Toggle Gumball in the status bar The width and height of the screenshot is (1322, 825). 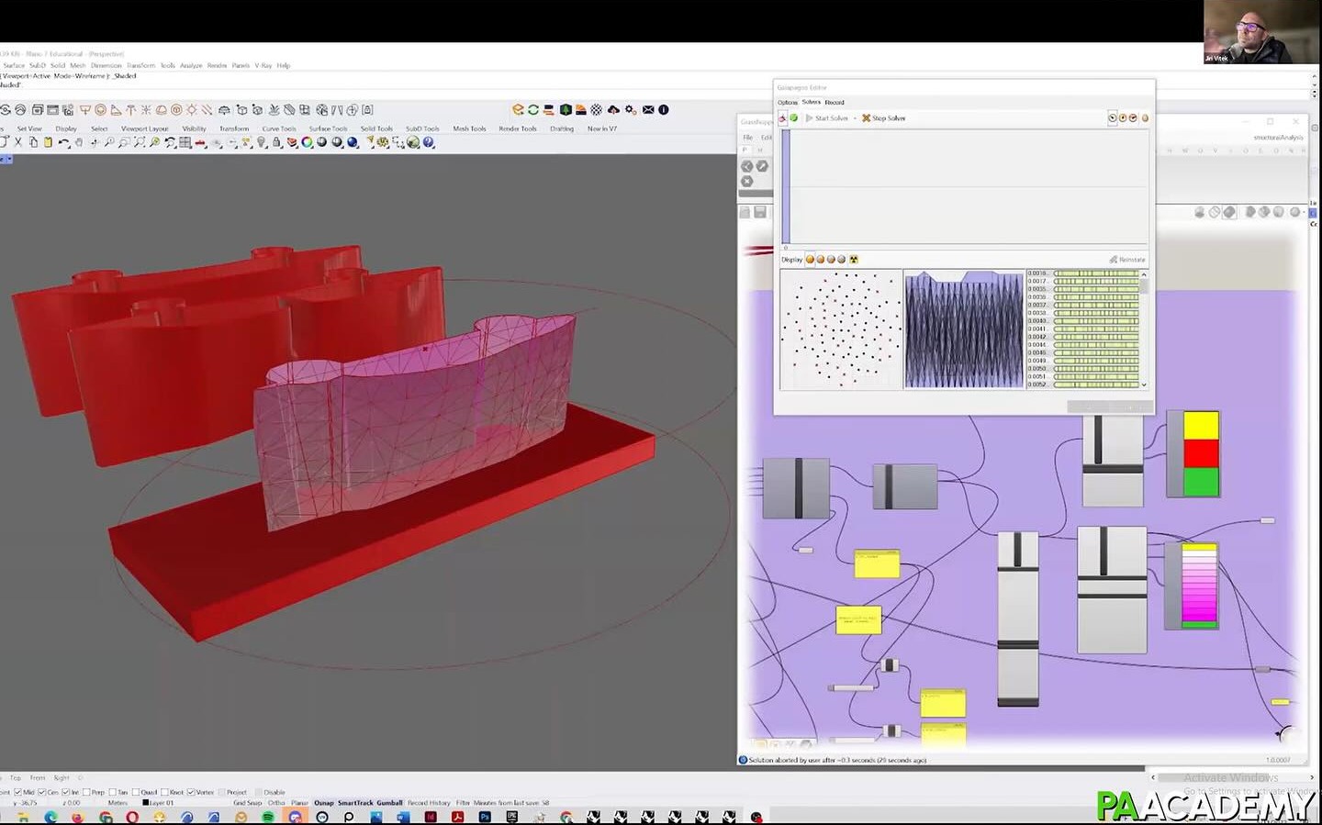pos(389,803)
